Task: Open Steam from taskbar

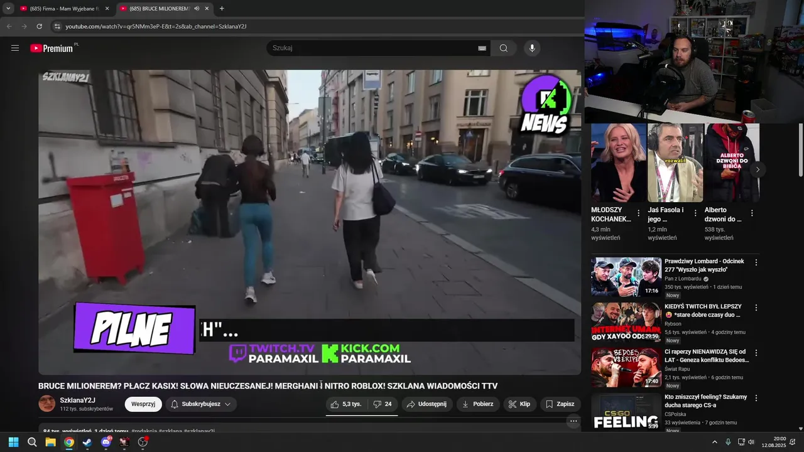Action: (87, 442)
